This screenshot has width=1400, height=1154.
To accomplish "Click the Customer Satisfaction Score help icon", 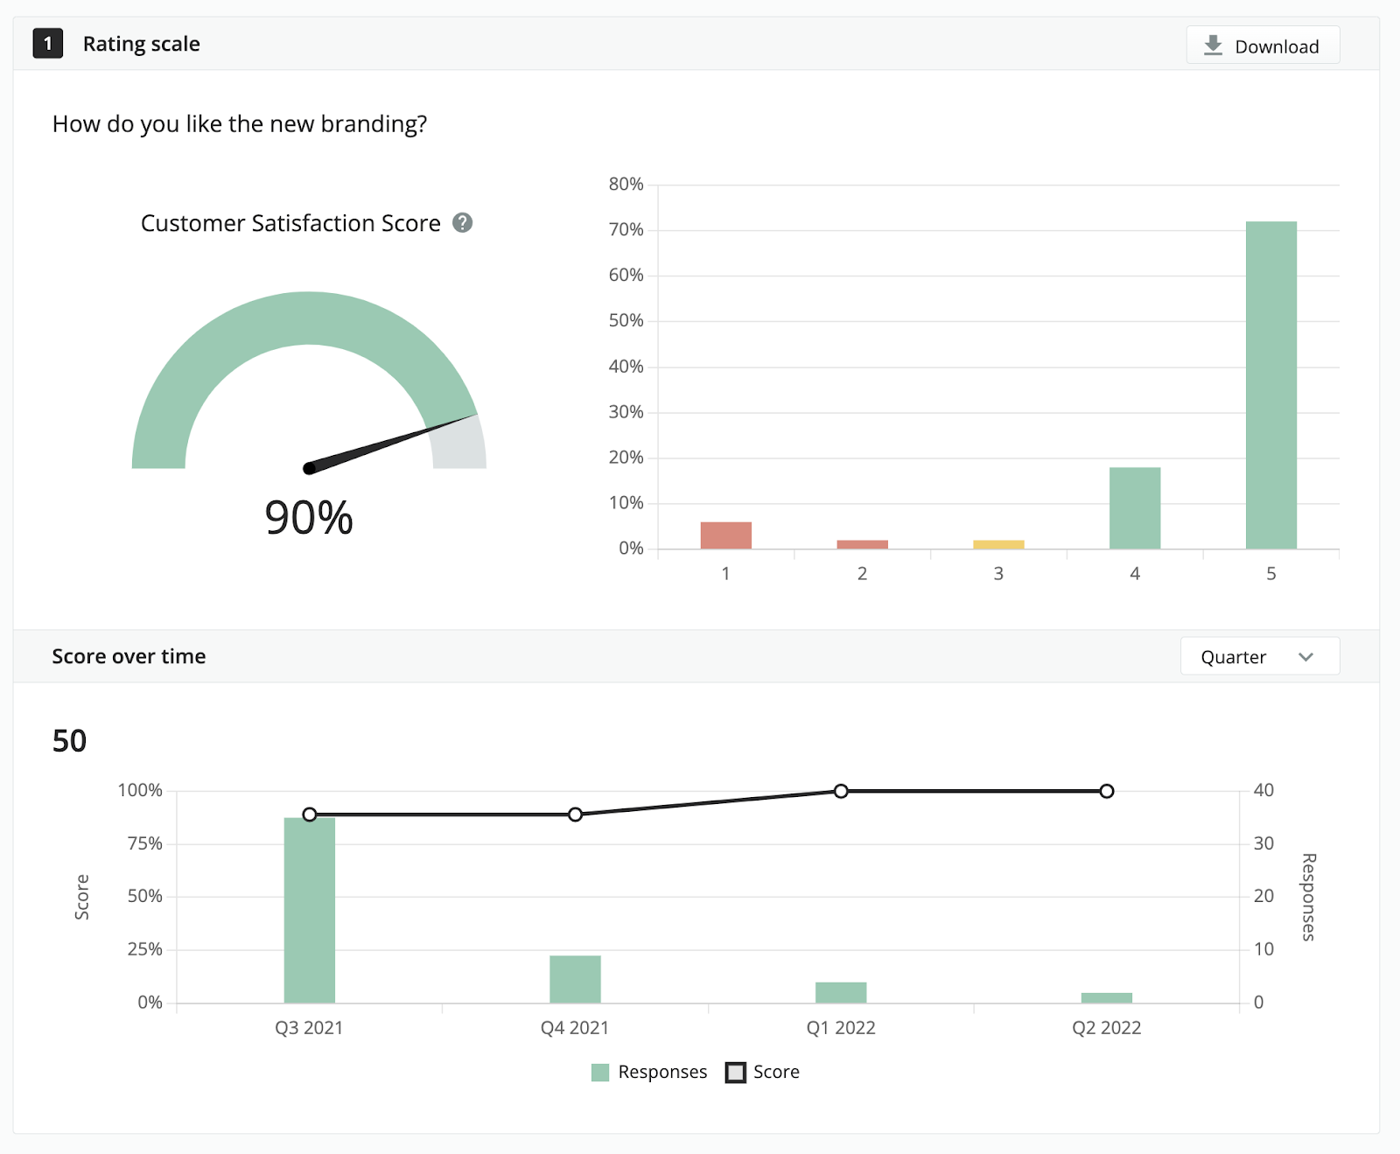I will pos(462,223).
